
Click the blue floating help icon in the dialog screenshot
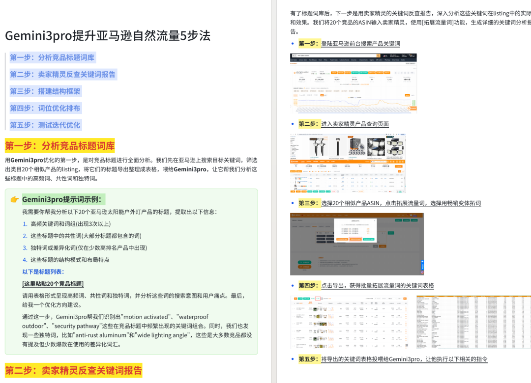point(422,262)
